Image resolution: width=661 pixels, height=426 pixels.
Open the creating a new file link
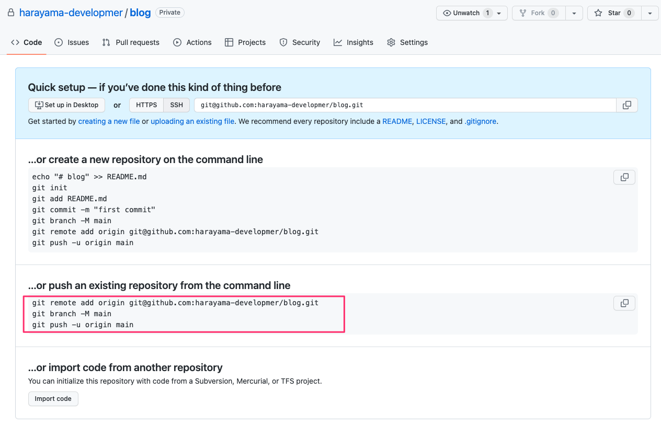click(109, 121)
